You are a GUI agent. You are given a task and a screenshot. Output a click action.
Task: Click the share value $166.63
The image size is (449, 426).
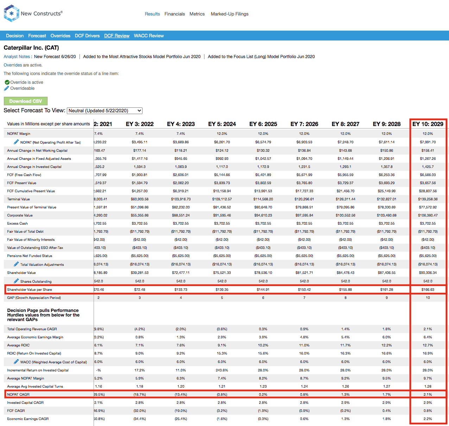click(428, 290)
